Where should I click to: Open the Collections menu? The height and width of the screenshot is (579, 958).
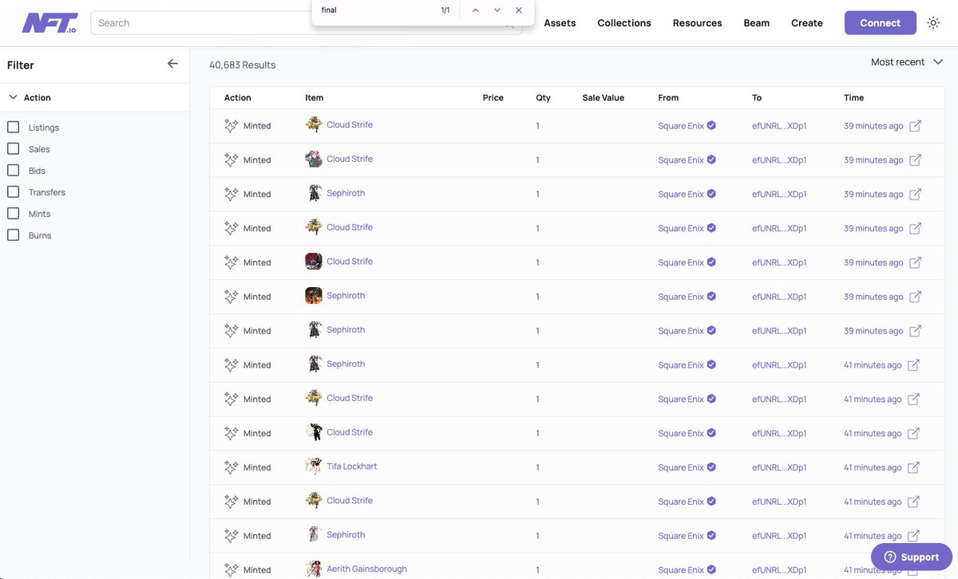pyautogui.click(x=624, y=23)
